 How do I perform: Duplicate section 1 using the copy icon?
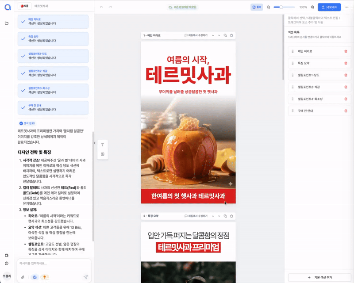point(225,35)
